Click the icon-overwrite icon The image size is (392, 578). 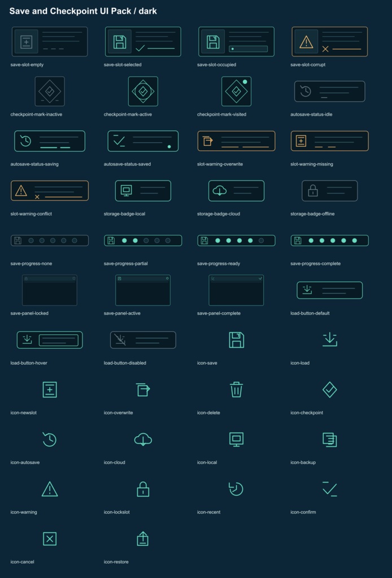pos(143,389)
